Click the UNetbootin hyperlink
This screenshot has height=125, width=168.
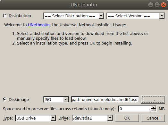point(39,25)
